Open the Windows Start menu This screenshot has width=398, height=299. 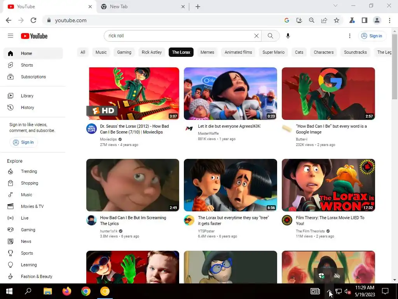[9, 291]
